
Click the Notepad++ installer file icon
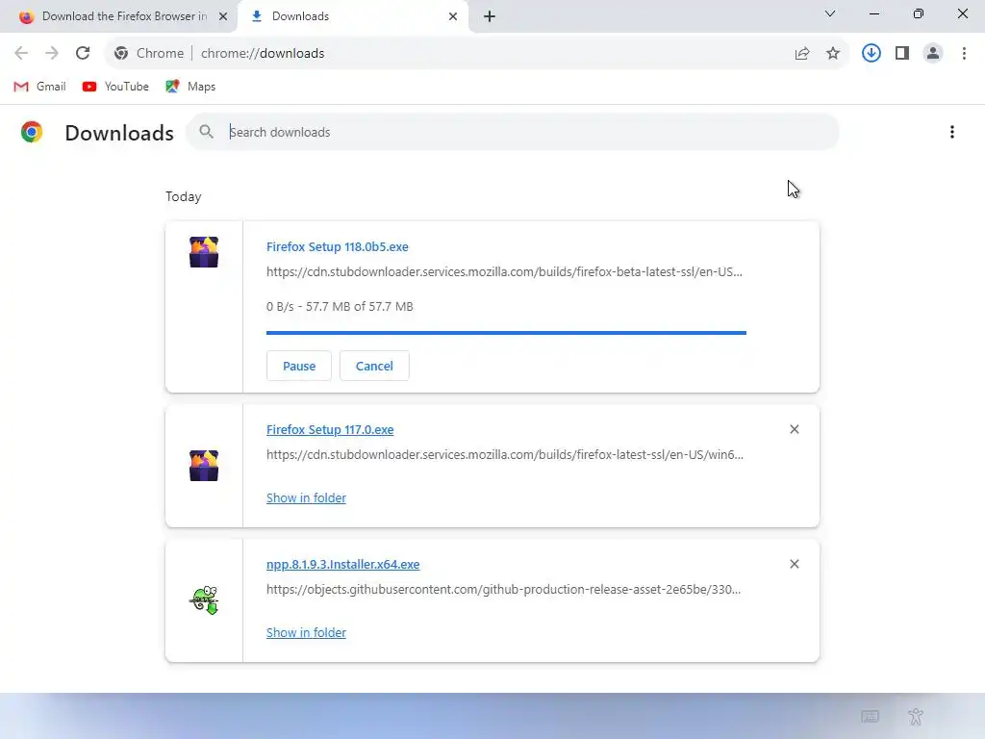pyautogui.click(x=204, y=600)
